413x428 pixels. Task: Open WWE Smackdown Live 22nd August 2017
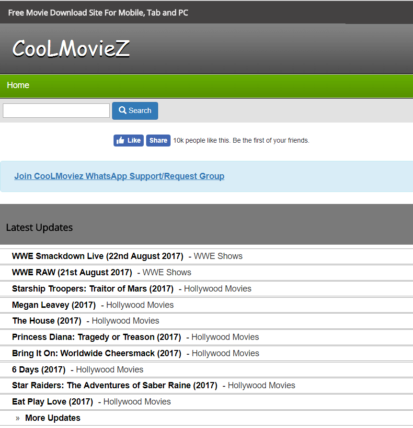[x=98, y=256]
